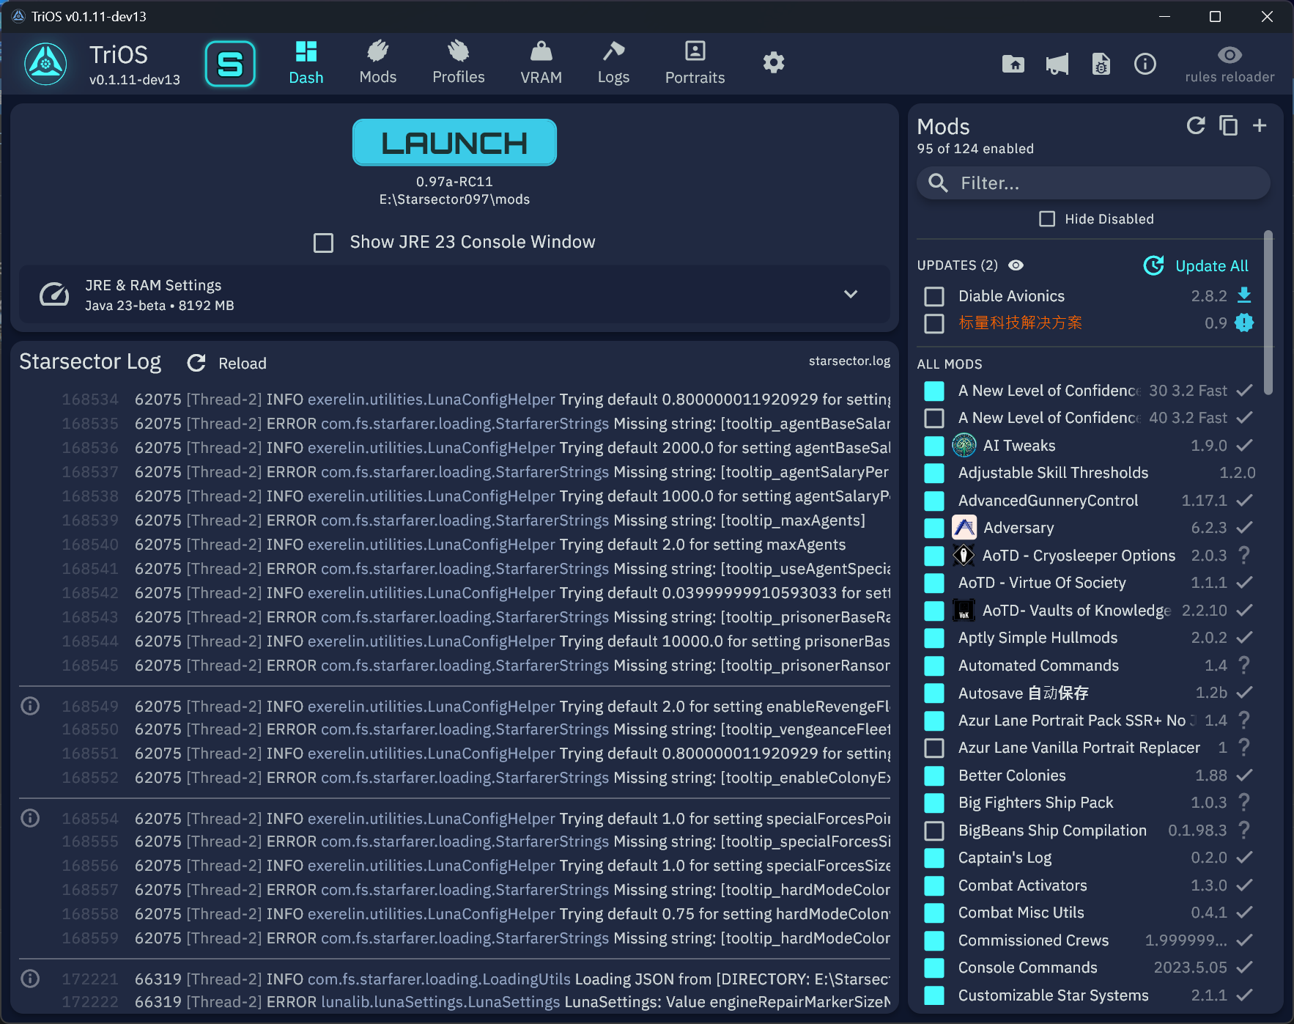Toggle visibility of the UPDATES section
This screenshot has width=1294, height=1024.
pyautogui.click(x=1016, y=265)
